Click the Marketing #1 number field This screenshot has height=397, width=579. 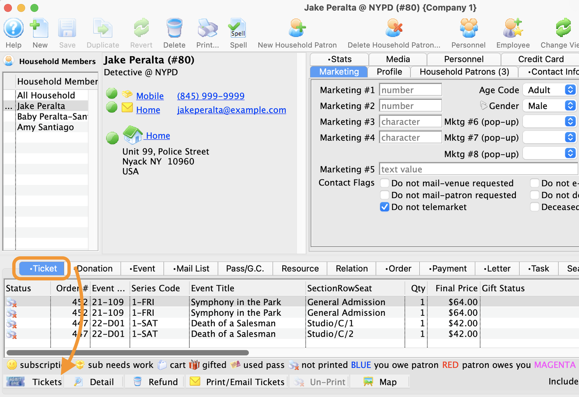click(x=411, y=90)
